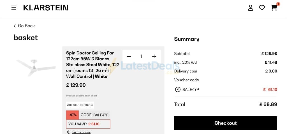Click the KLARSTEIN logo
The image size is (287, 134).
tap(46, 8)
